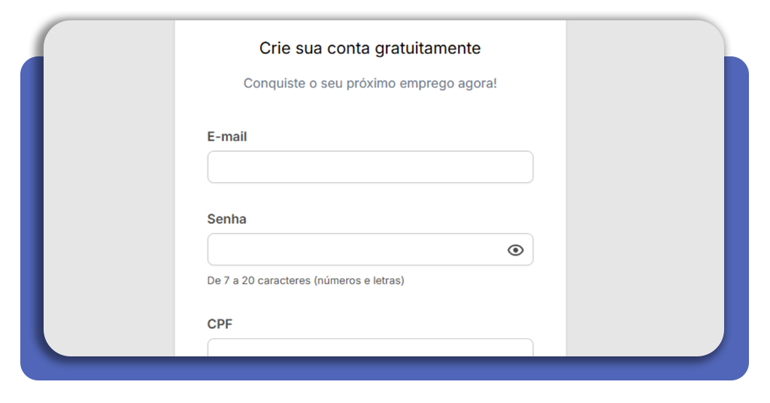The image size is (770, 403).
Task: Click the subtitle "Conquiste o seu próximo emprego agora!"
Action: coord(370,83)
